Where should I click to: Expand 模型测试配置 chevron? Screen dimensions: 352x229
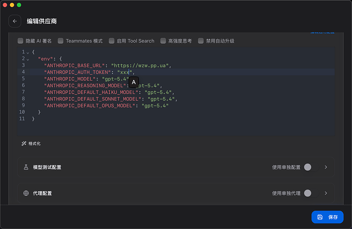[x=326, y=167]
